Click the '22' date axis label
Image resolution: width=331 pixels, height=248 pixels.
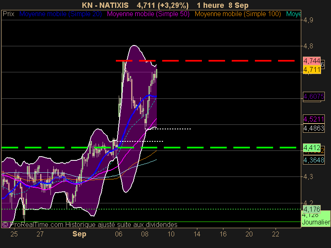pos(276,234)
